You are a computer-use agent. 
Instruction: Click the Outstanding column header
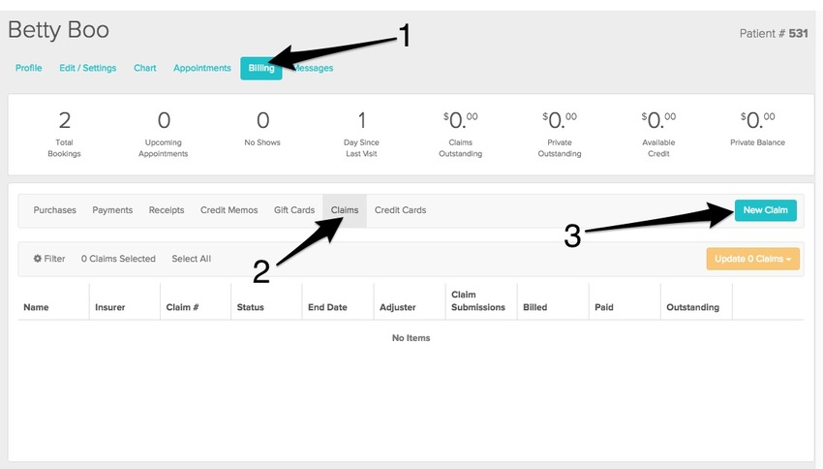click(692, 307)
